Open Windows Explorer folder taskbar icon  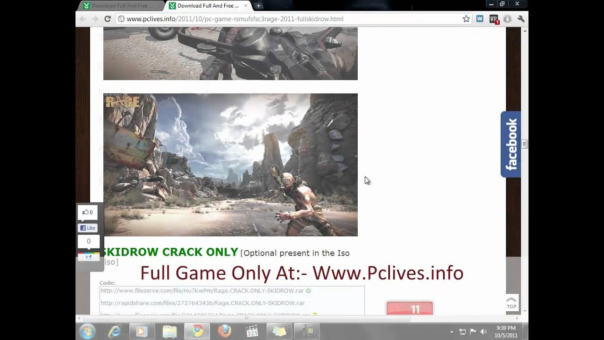coord(169,331)
